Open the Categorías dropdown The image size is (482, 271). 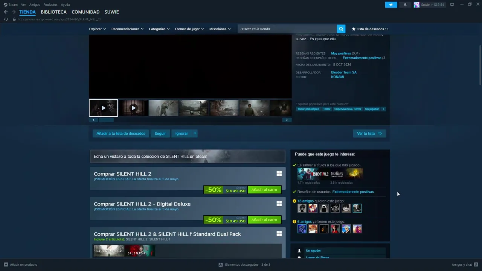[x=159, y=29]
